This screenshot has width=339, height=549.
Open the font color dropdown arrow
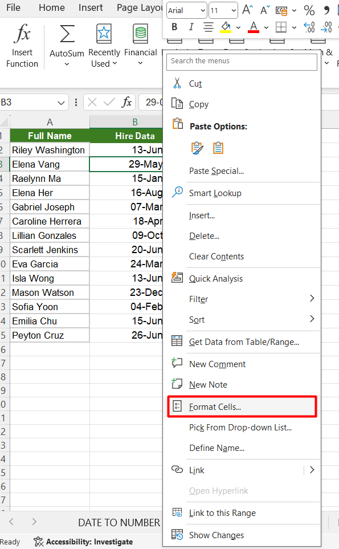click(x=266, y=27)
